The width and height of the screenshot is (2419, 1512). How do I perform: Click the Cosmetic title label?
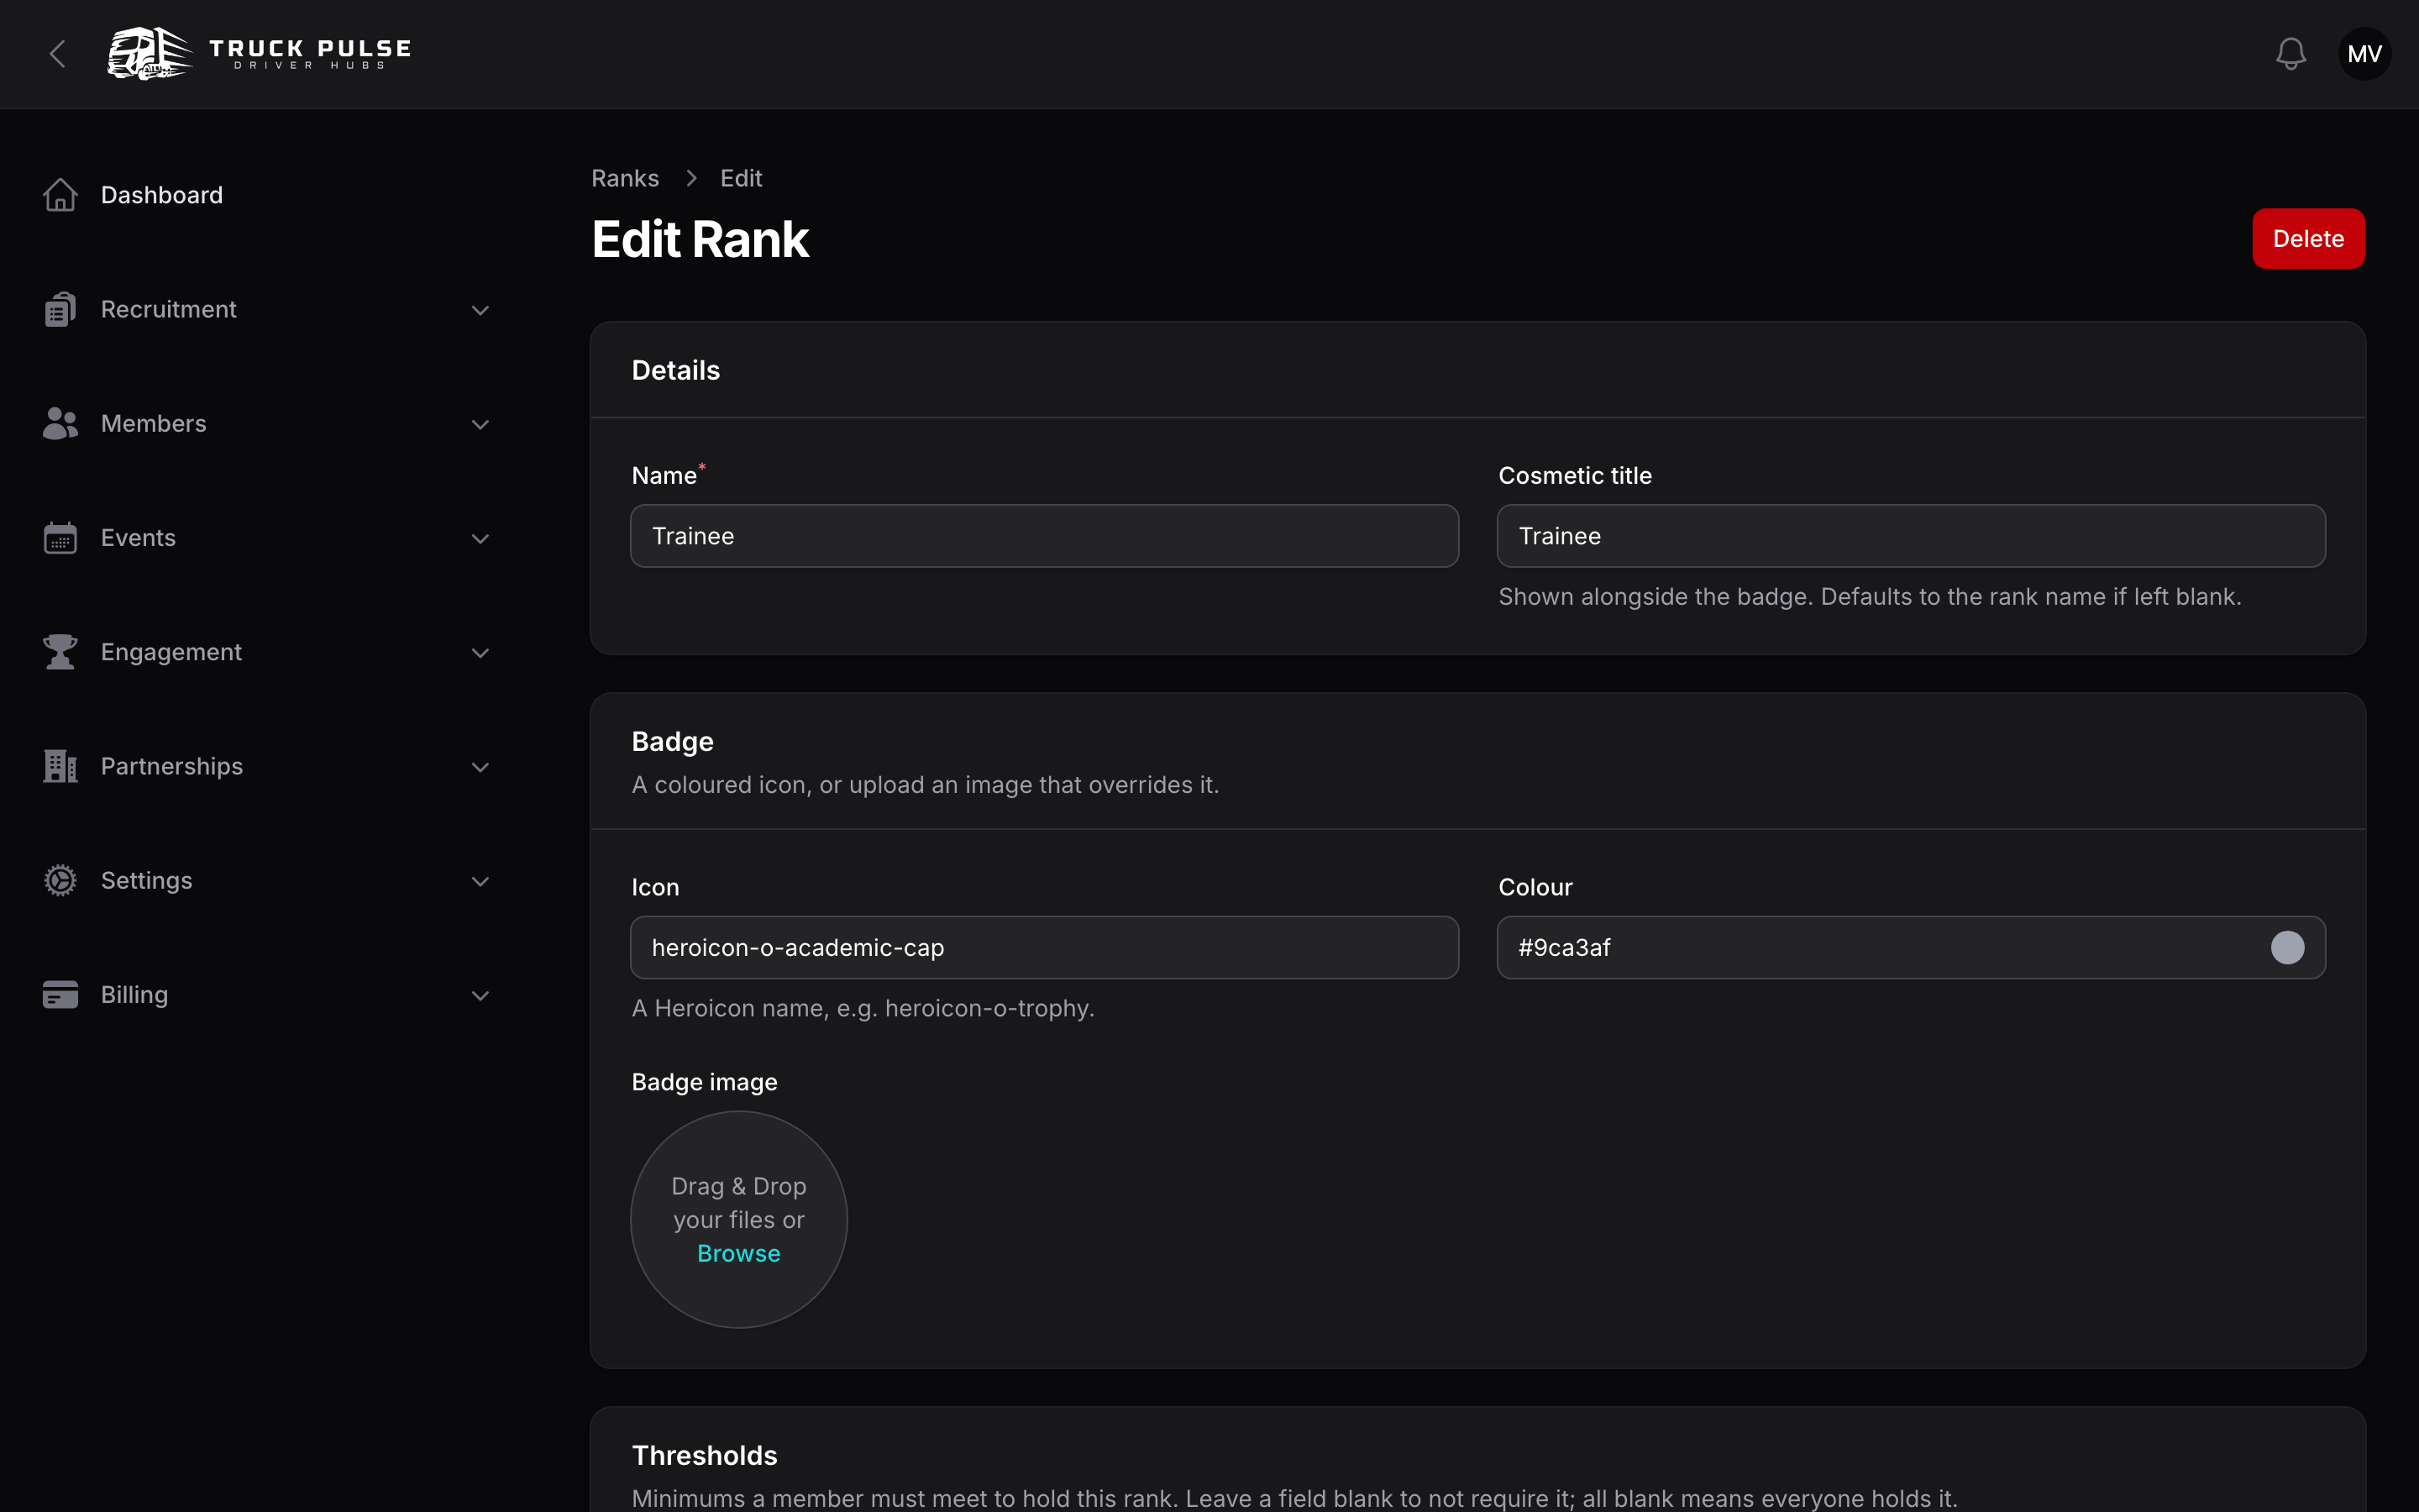pos(1576,475)
